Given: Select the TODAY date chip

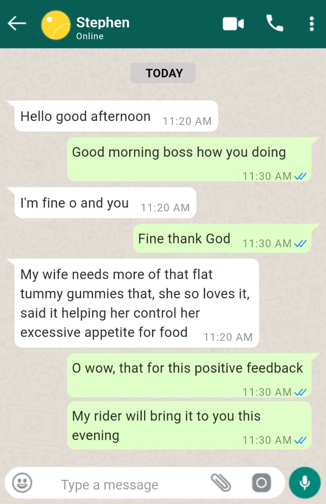Looking at the screenshot, I should coord(163,73).
